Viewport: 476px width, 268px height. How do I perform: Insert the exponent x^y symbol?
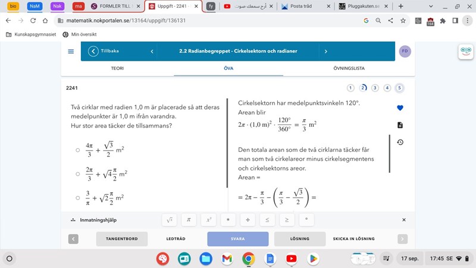point(208,220)
